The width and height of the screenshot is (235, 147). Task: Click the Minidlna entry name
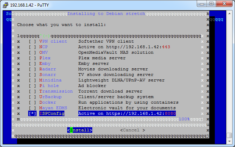tap(50, 80)
